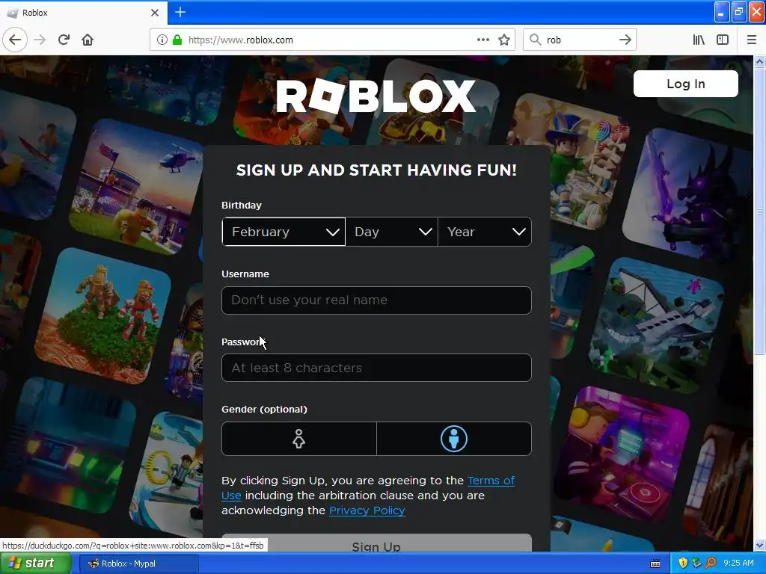Click the Username input field

(376, 300)
